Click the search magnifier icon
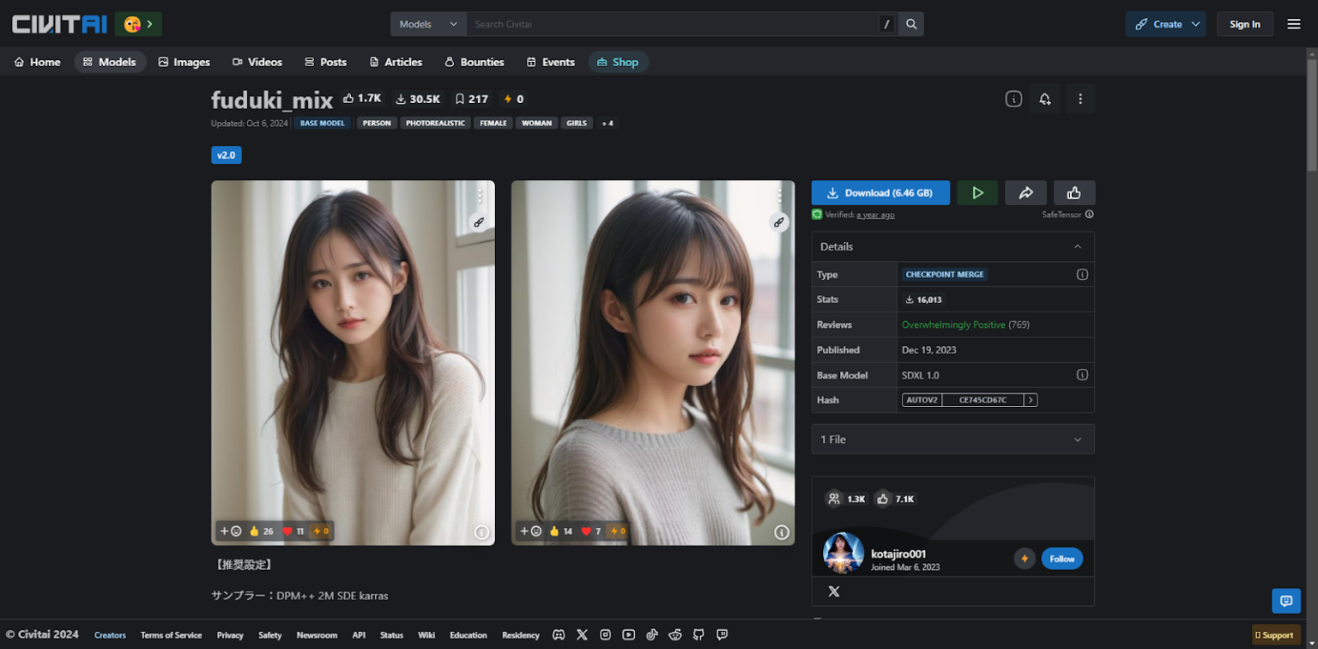Image resolution: width=1318 pixels, height=649 pixels. tap(911, 24)
